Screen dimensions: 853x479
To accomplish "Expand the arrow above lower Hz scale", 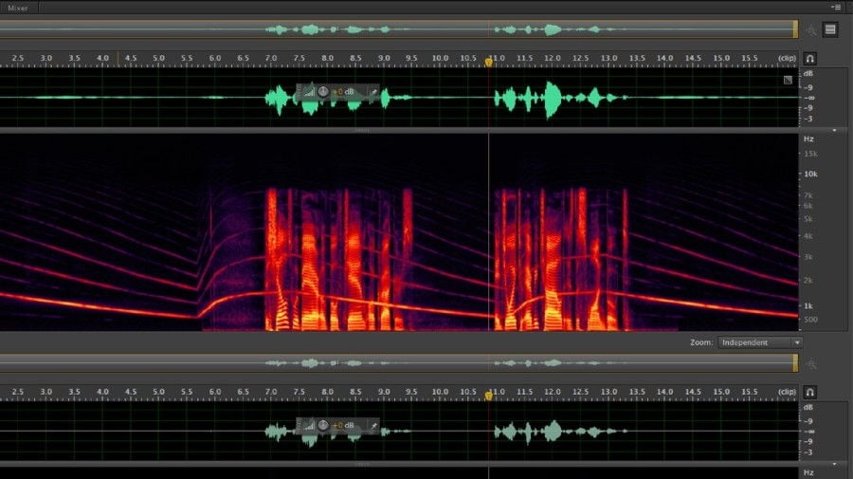I will pos(834,463).
